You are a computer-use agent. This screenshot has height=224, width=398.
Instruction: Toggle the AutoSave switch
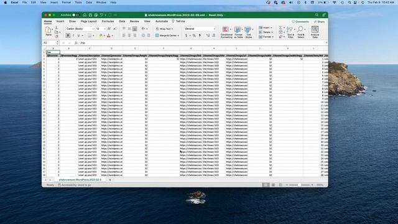point(76,15)
